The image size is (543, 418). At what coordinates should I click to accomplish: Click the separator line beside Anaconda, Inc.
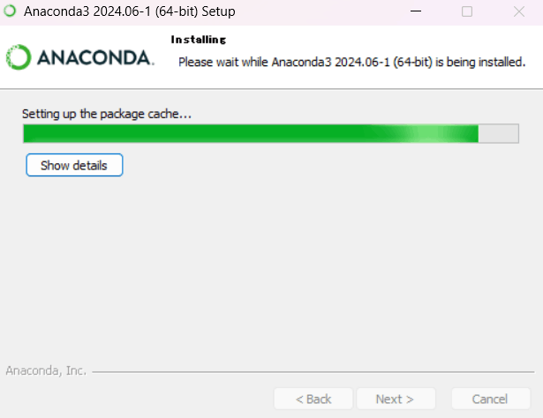click(313, 372)
